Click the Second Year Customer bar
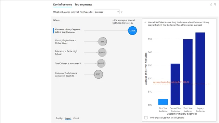 coord(176,84)
